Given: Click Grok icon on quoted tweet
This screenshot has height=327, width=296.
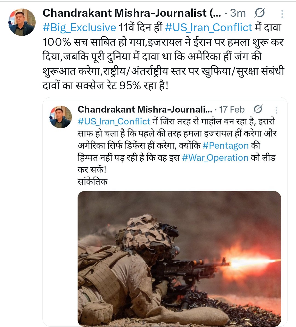Looking at the screenshot, I should point(258,109).
